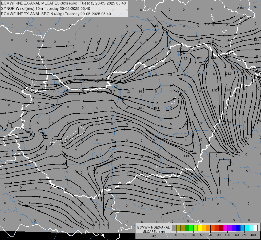261x240 pixels.
Task: Click the map value '12.9'
Action: 199,58
